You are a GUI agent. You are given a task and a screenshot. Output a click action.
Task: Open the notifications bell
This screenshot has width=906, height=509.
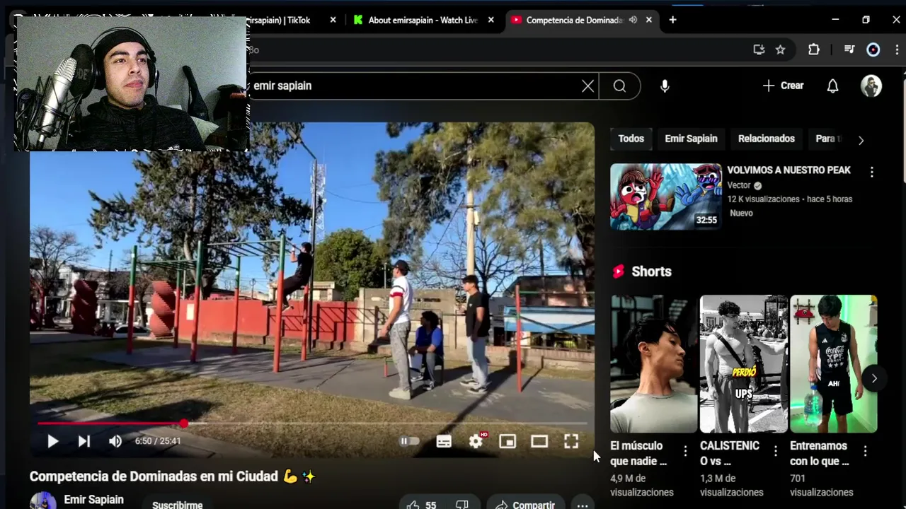[833, 86]
